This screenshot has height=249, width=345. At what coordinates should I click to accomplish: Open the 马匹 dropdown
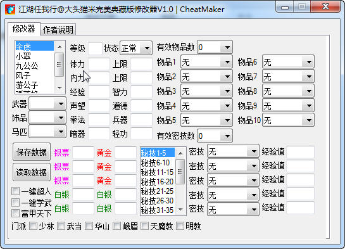coord(47,132)
